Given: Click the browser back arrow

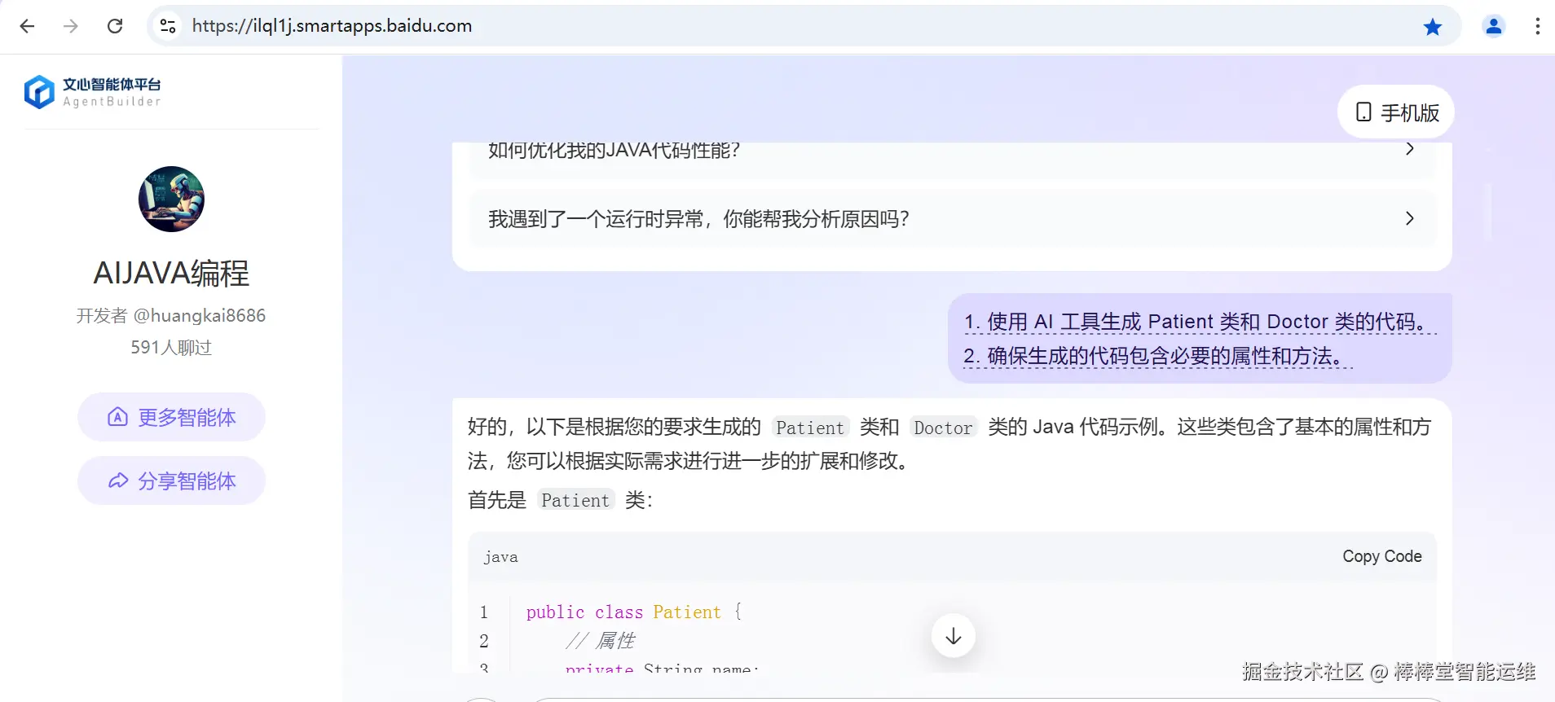Looking at the screenshot, I should pos(27,26).
